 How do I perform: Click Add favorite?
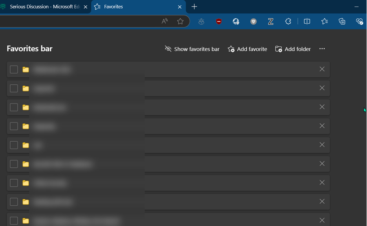[248, 49]
